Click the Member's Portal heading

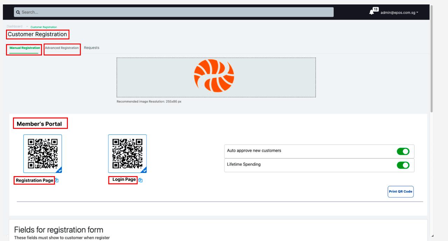[39, 124]
